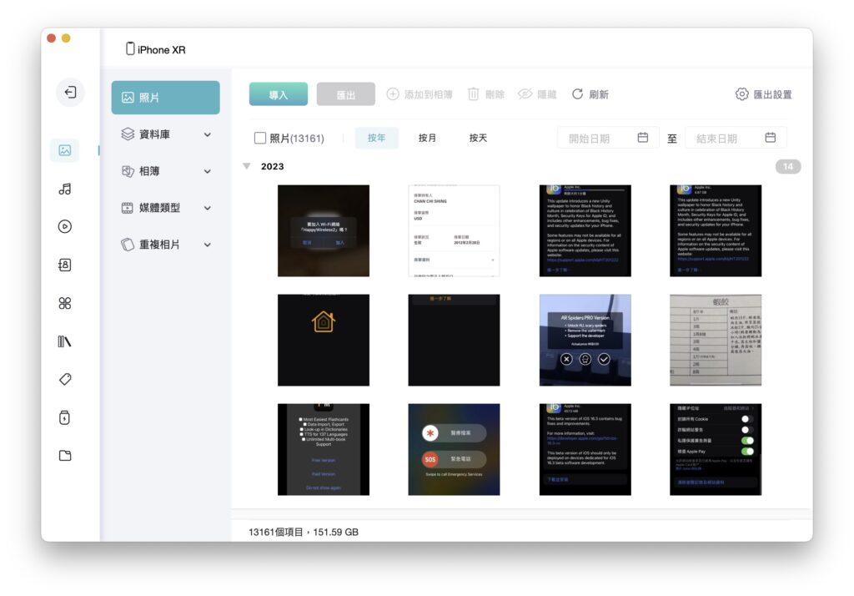The height and width of the screenshot is (596, 854).
Task: Open the Videos play icon in the sidebar
Action: click(65, 226)
